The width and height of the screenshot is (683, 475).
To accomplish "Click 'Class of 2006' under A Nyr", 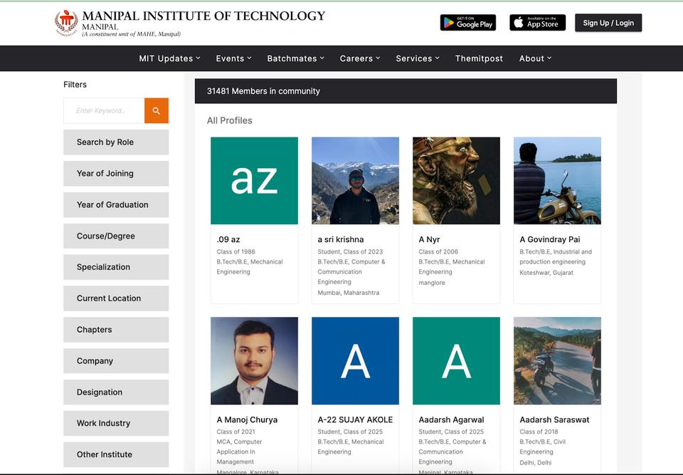I will click(438, 251).
